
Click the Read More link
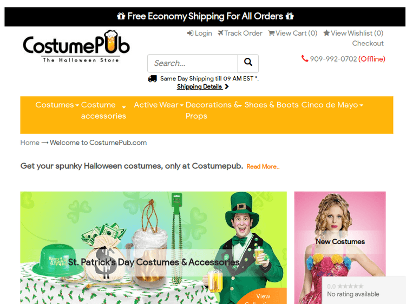click(x=263, y=167)
